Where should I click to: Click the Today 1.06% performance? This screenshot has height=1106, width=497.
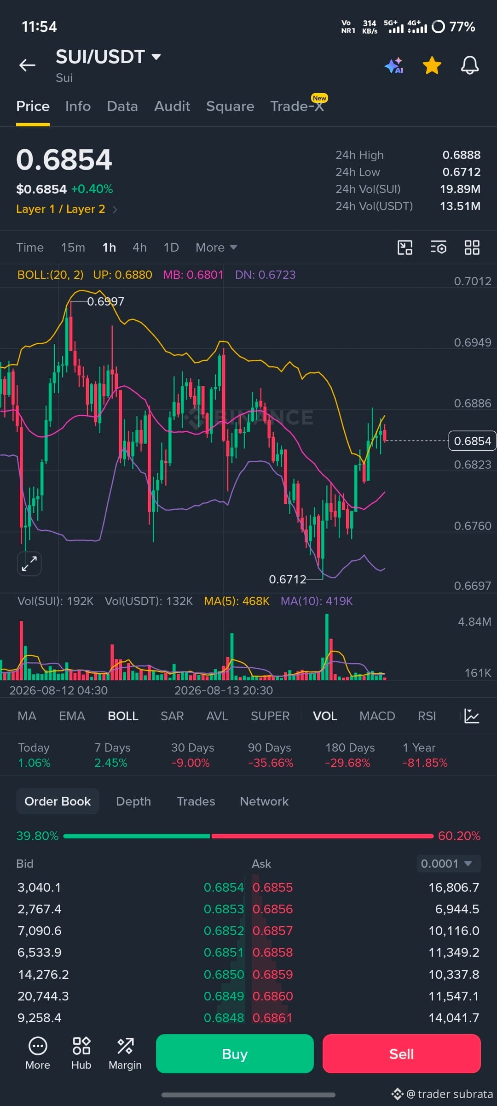pos(34,755)
